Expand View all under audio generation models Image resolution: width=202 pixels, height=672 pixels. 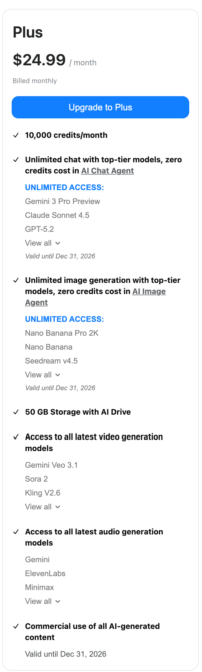43,601
